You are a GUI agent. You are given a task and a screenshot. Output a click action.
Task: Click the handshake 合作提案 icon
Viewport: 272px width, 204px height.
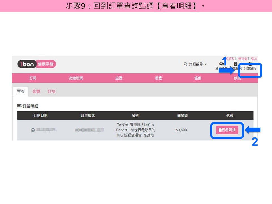coord(221,64)
